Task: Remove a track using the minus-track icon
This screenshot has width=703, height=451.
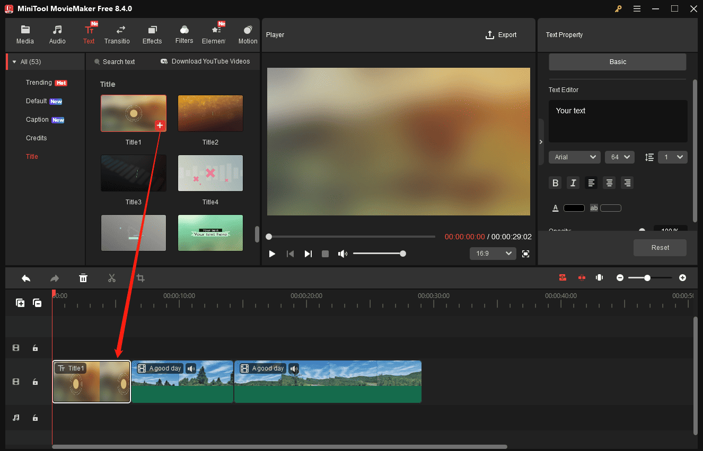Action: tap(37, 303)
